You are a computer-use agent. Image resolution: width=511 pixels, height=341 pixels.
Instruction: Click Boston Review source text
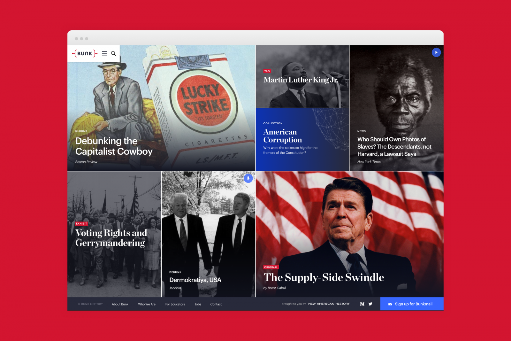tap(86, 162)
